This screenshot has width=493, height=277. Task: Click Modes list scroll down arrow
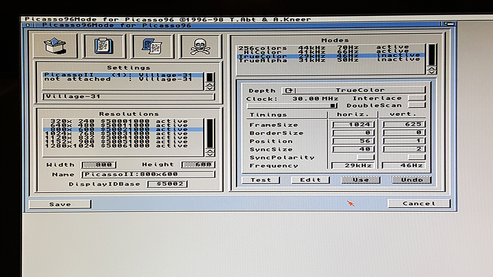click(x=432, y=72)
